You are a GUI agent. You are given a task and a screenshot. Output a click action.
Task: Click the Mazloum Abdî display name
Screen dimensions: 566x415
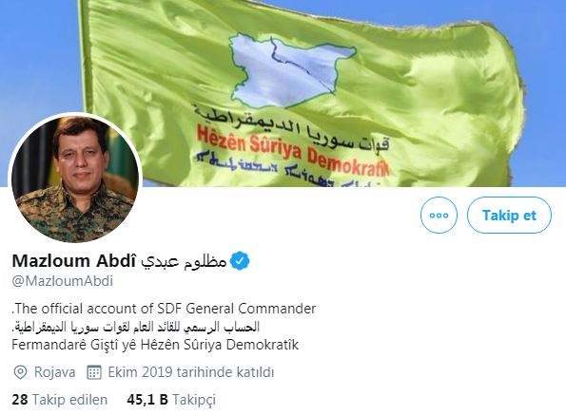(74, 261)
